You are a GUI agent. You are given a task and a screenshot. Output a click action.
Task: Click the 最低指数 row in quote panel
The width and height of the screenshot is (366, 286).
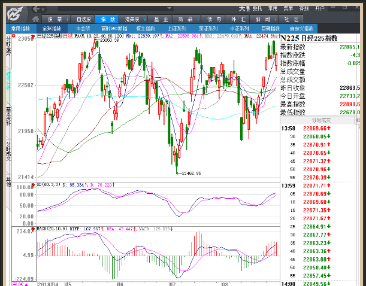(x=320, y=112)
